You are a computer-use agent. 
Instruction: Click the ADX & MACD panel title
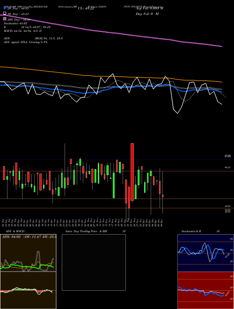click(15, 231)
